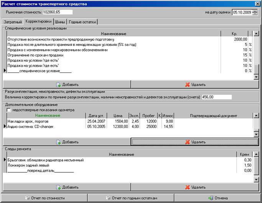Decrease the valuation date with the down spinner
Image resolution: width=262 pixels, height=203 pixels.
[255, 14]
